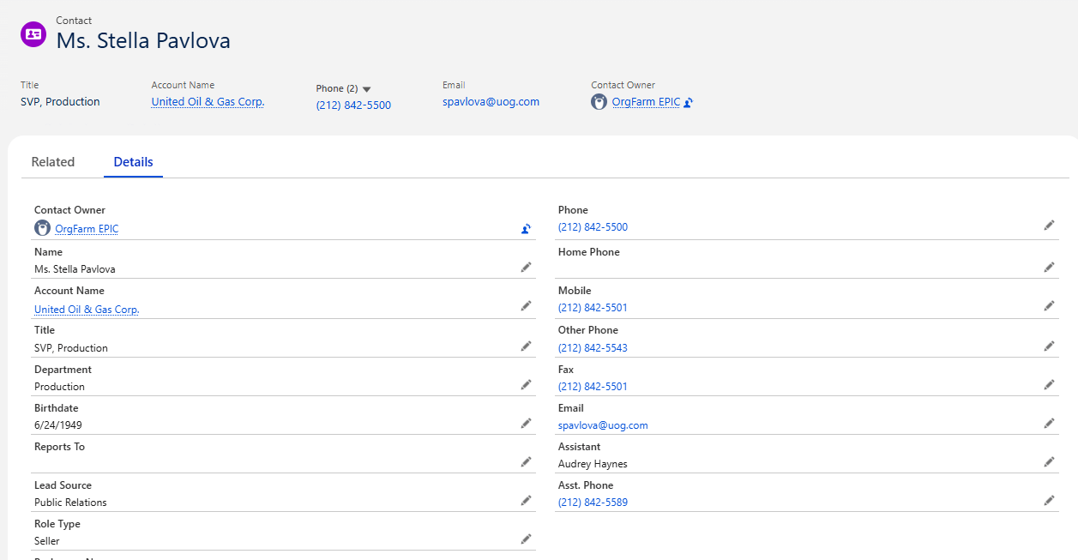1078x560 pixels.
Task: Open OrgFarm EPIC owner link in header
Action: (x=646, y=102)
